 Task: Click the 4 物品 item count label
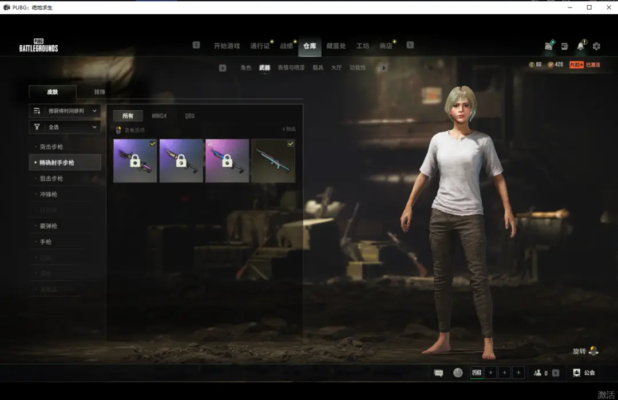pyautogui.click(x=289, y=129)
